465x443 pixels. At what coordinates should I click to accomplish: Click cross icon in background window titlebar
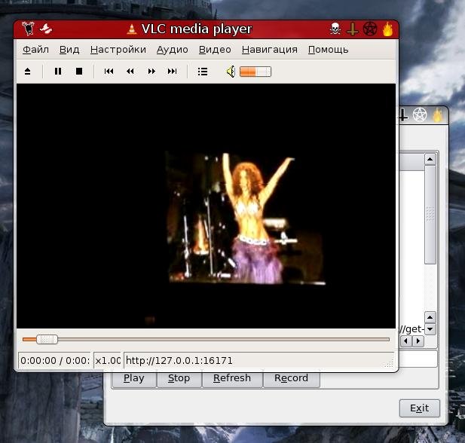point(402,115)
